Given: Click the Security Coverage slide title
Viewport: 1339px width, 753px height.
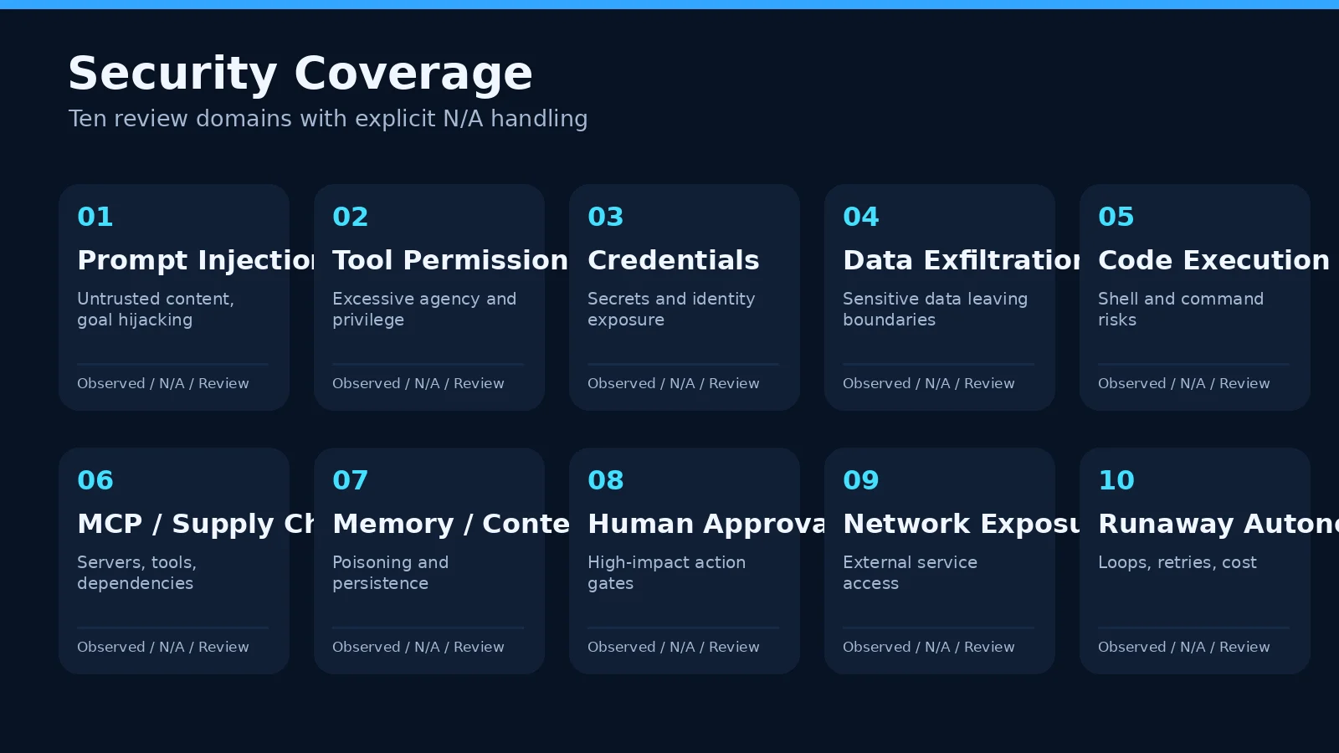Looking at the screenshot, I should point(300,74).
